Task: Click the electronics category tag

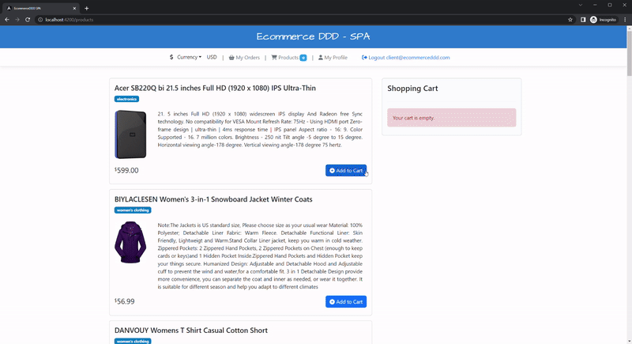Action: pyautogui.click(x=126, y=99)
